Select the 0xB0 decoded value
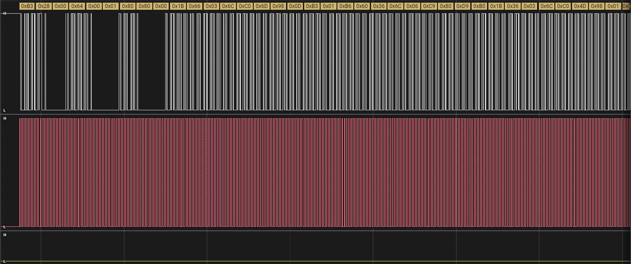This screenshot has height=264, width=631. pos(479,6)
